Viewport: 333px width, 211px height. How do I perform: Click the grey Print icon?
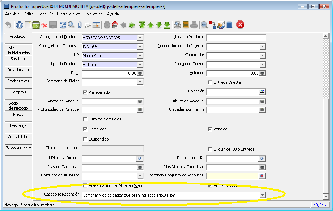tap(194, 25)
